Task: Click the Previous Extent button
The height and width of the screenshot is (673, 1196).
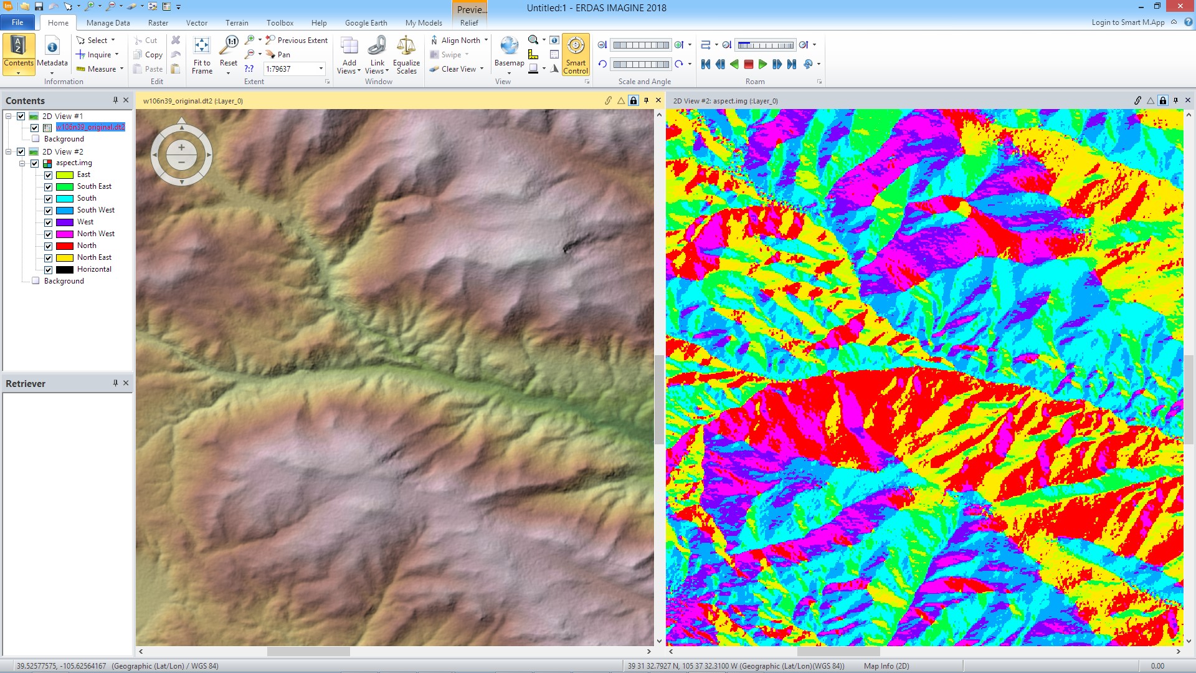Action: point(297,41)
